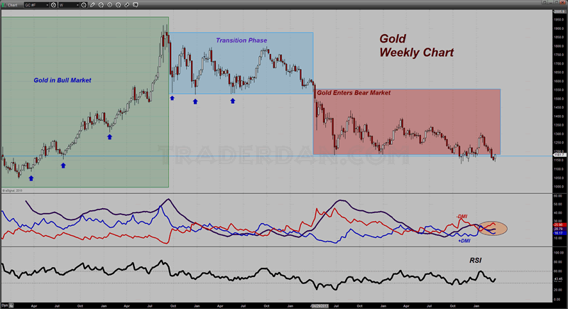
Task: Click the circular triangle alert toolbar icon
Action: click(118, 5)
